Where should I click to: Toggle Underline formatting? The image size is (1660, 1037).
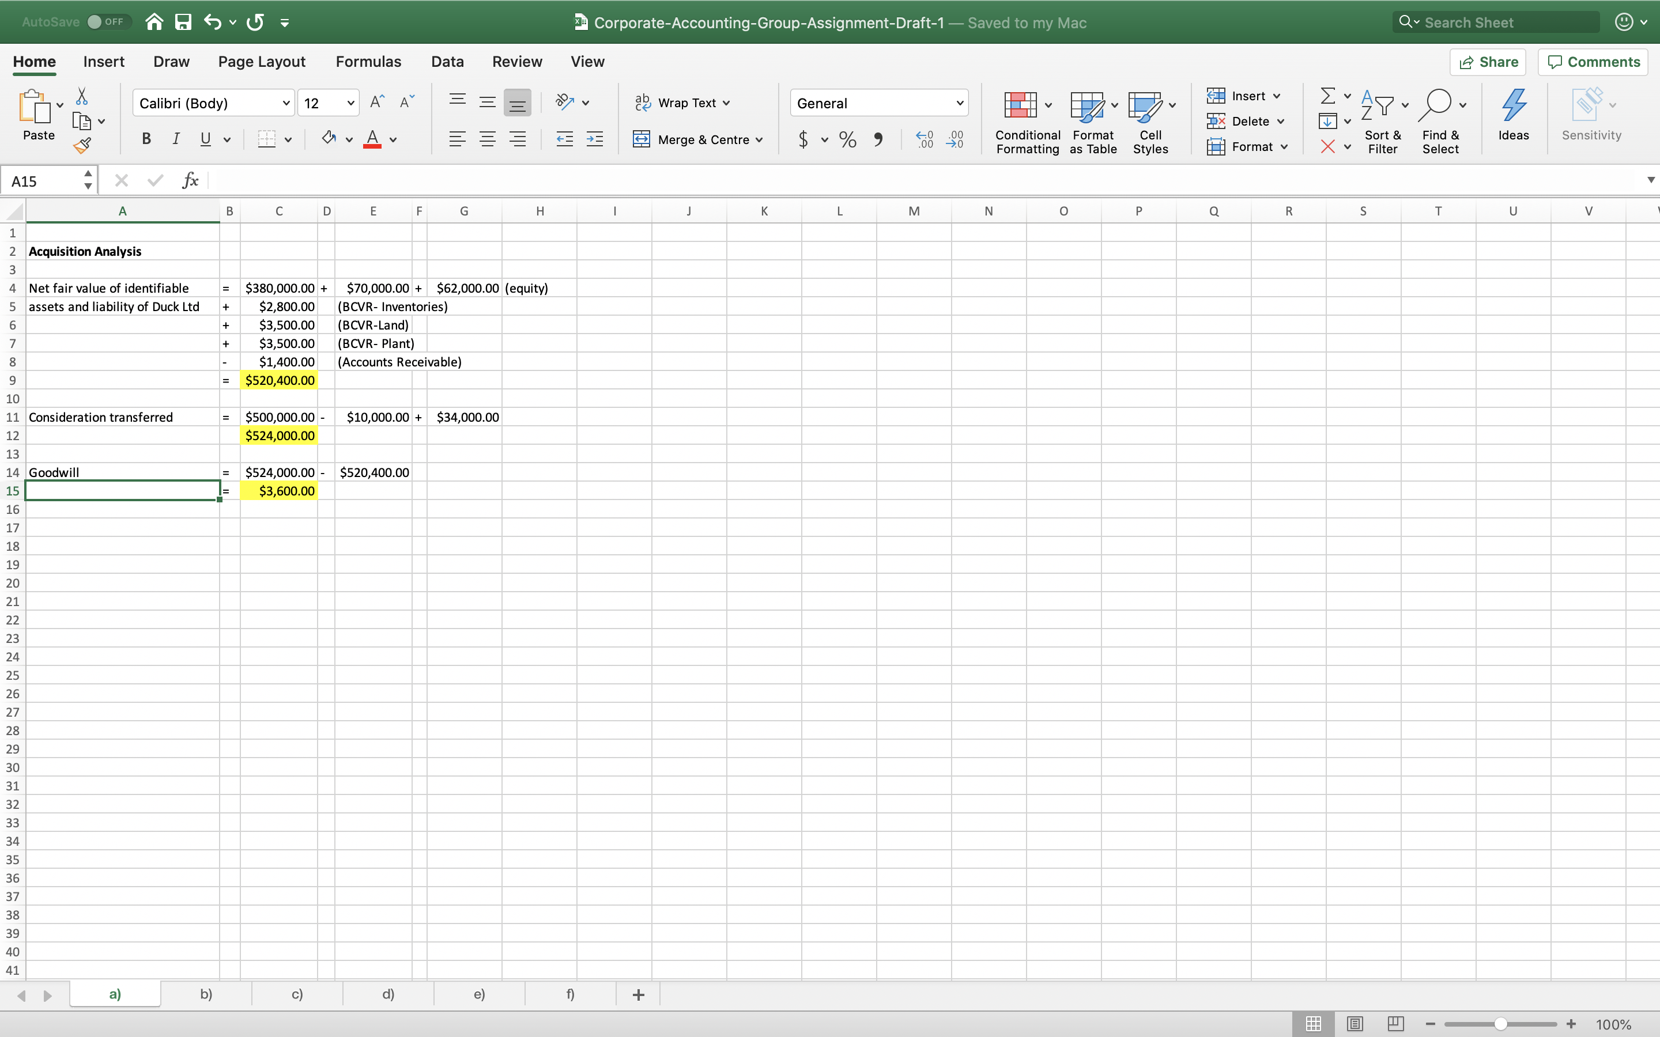coord(205,138)
